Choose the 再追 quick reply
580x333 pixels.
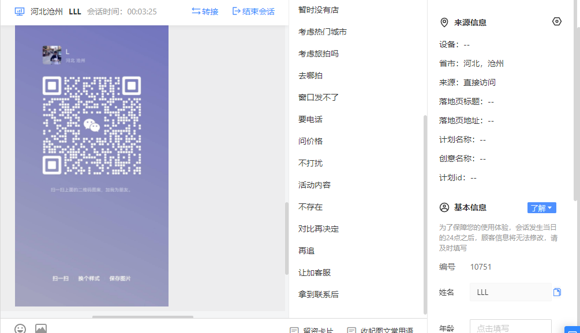[x=306, y=251]
